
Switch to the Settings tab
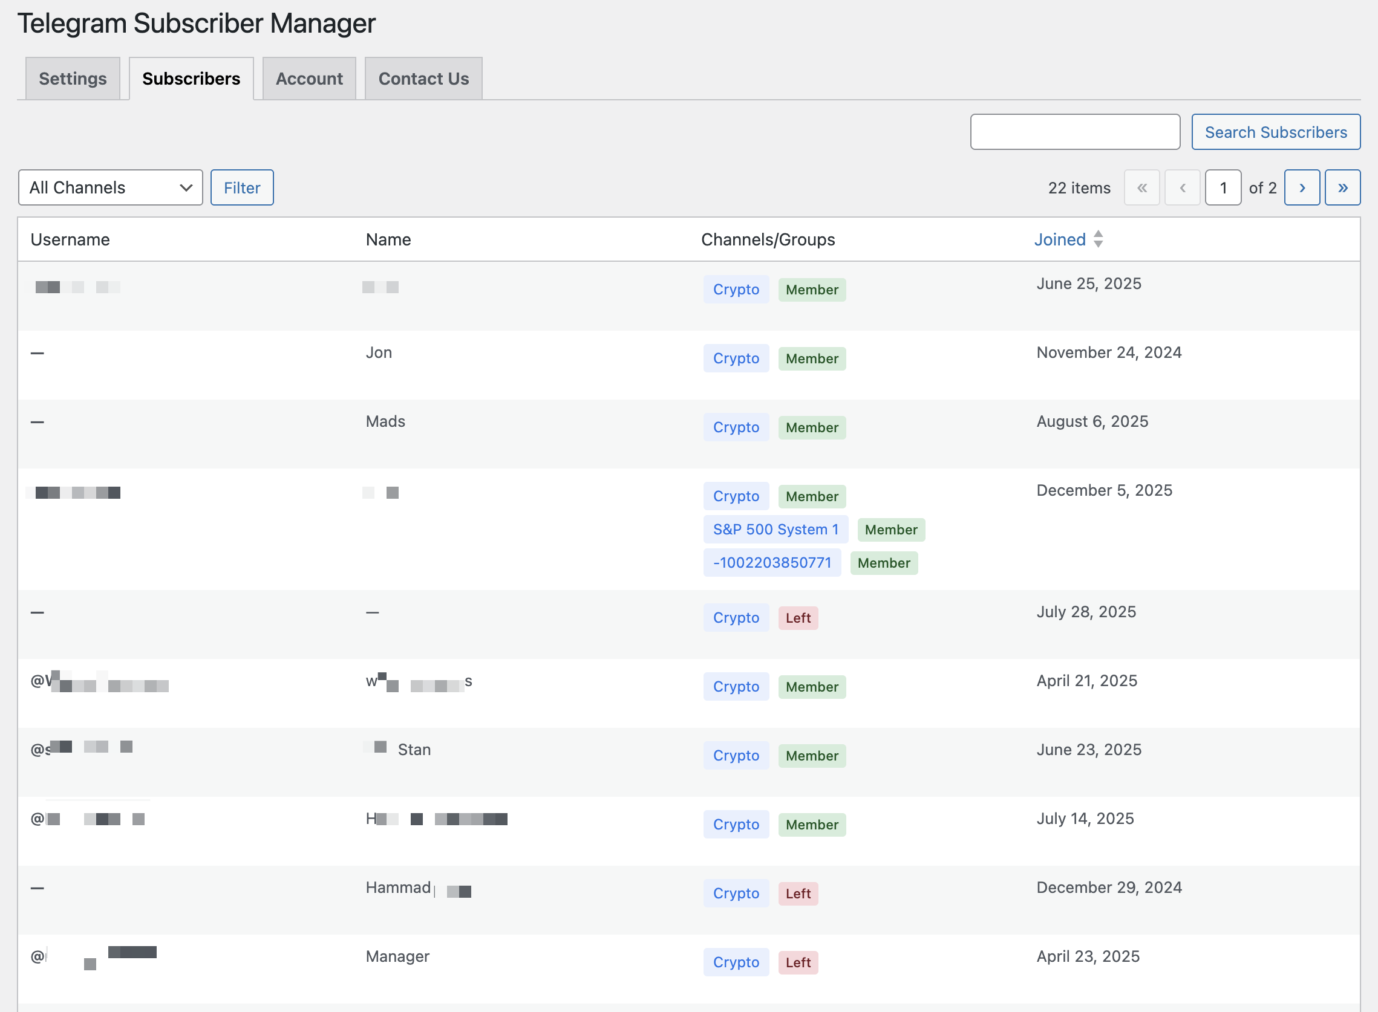click(x=73, y=79)
